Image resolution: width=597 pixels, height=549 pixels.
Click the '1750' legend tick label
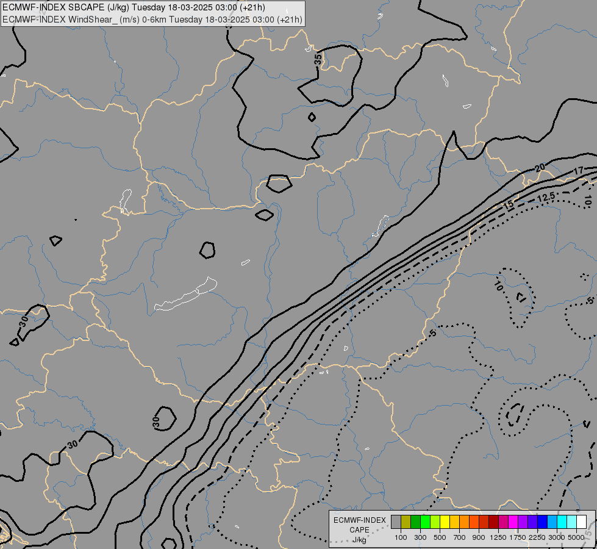coord(518,537)
